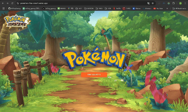
Task: Click the dim extension icon before the blue wave icon
Action: coord(159,3)
